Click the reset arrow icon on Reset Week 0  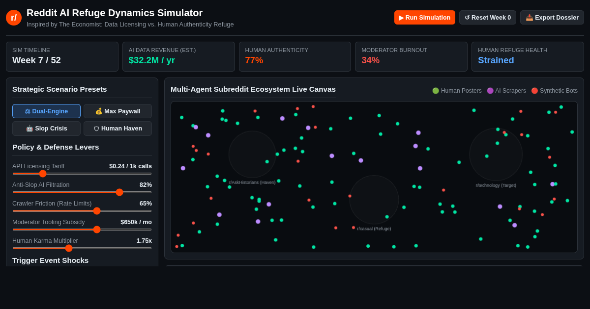tap(467, 18)
